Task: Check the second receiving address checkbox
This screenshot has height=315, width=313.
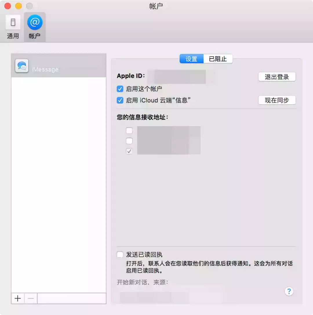Action: coord(129,141)
